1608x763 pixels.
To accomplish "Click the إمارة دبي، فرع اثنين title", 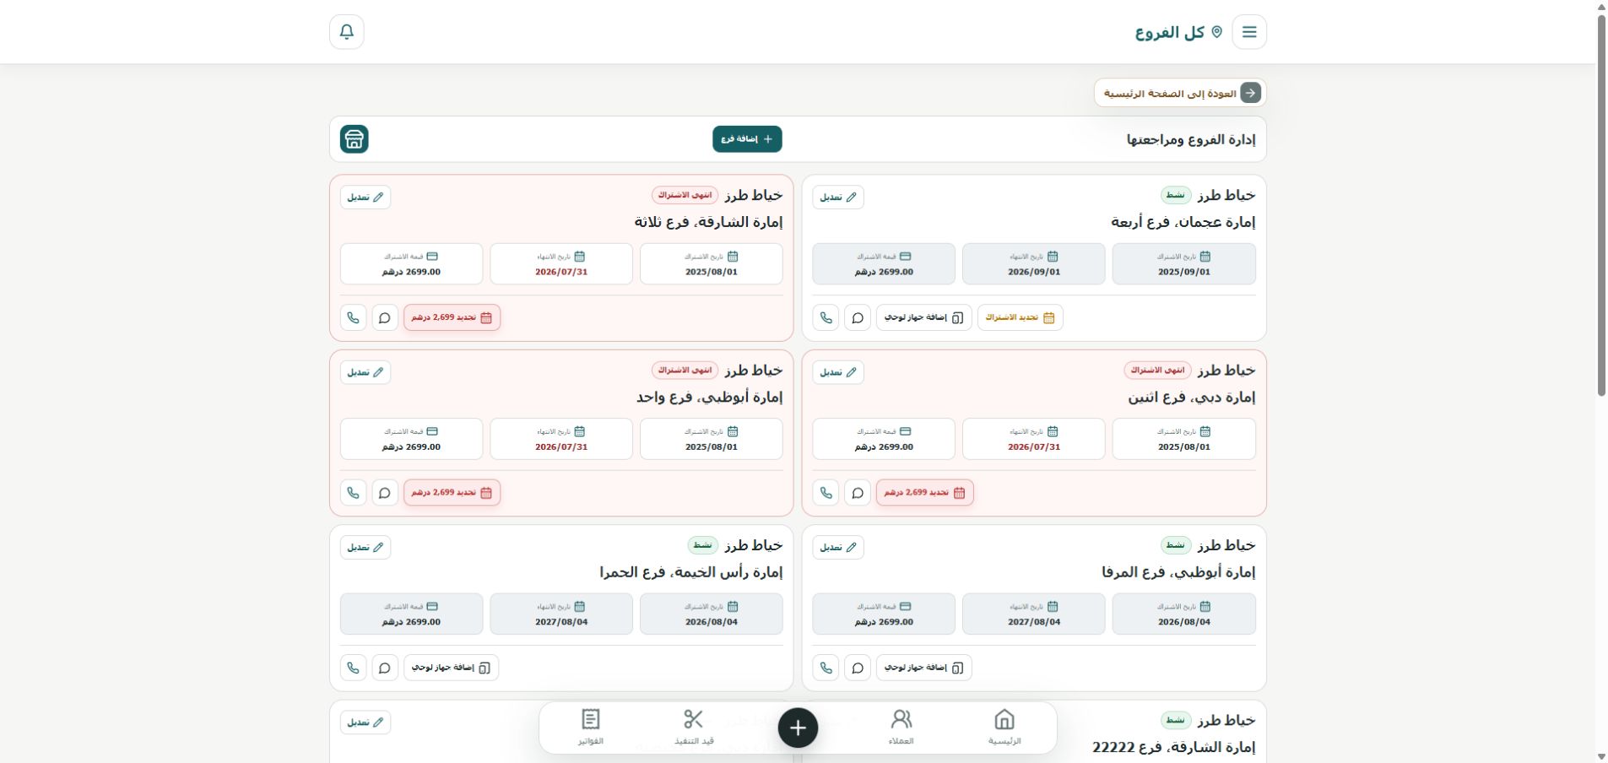I will click(x=1192, y=398).
